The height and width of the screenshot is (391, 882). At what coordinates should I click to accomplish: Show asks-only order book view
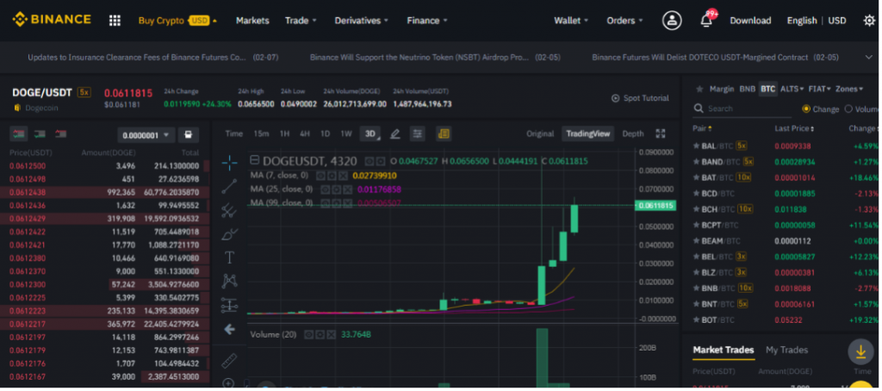(x=61, y=133)
